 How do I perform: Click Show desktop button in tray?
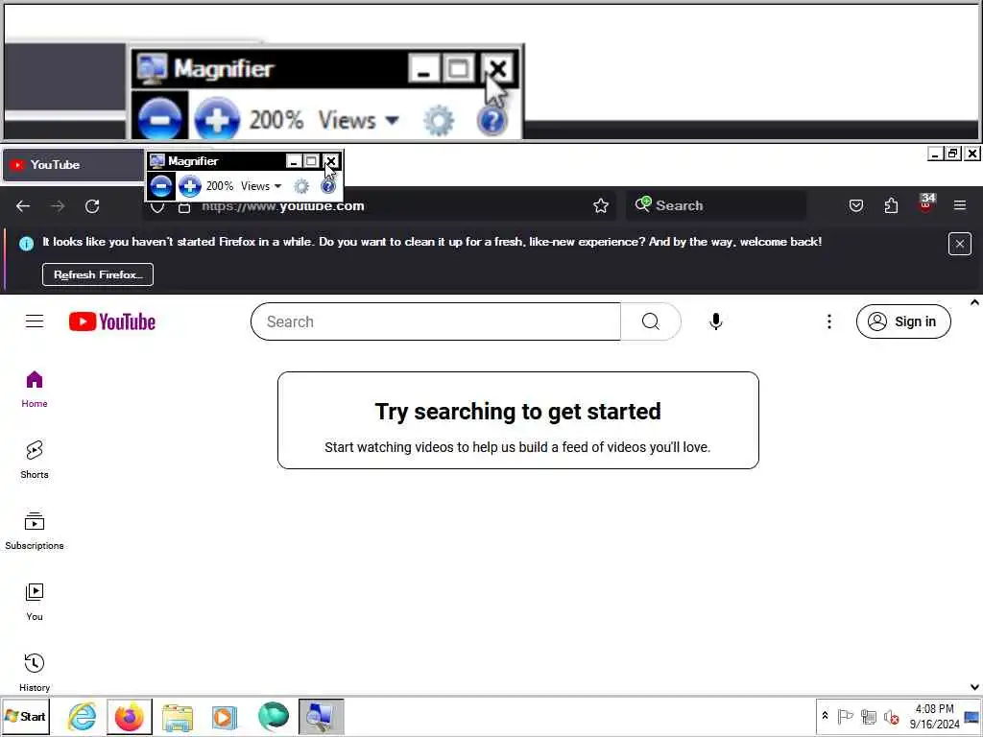972,716
